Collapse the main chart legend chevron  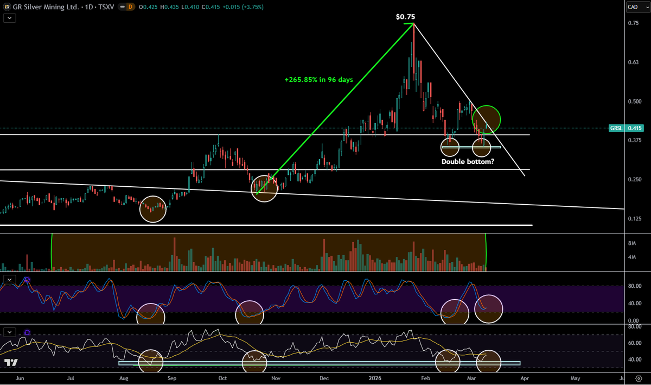click(x=10, y=18)
